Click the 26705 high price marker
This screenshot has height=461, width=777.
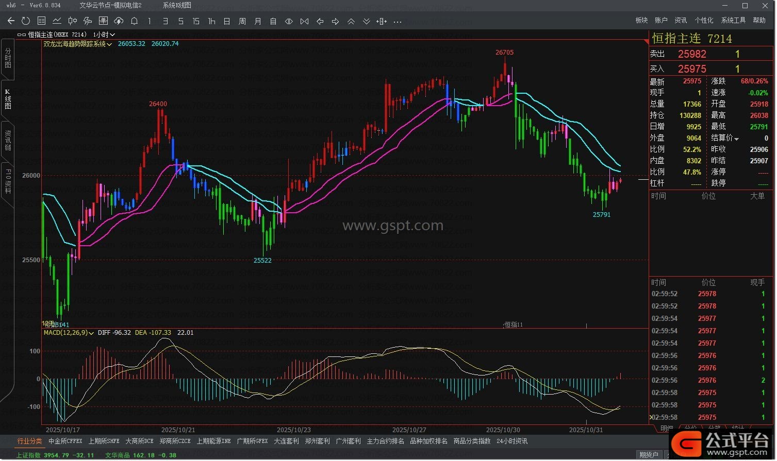[x=504, y=53]
